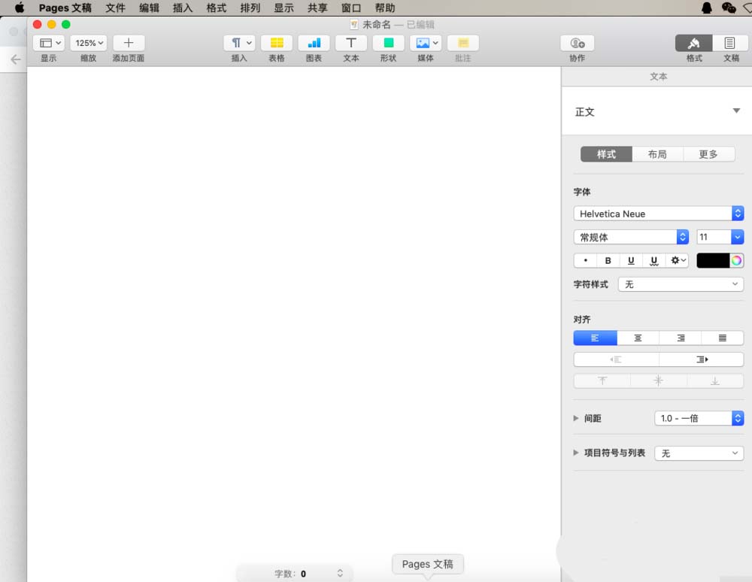752x582 pixels.
Task: Open the 插入 menu in menu bar
Action: (x=183, y=8)
